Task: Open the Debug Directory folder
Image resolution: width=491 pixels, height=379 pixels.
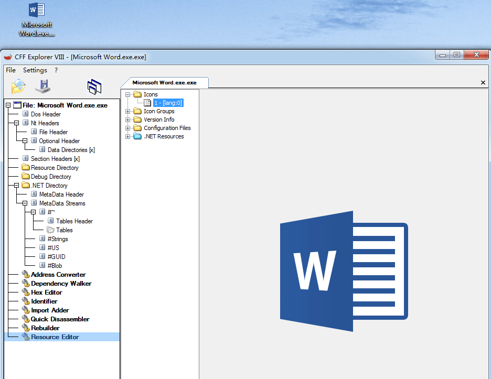Action: [51, 177]
